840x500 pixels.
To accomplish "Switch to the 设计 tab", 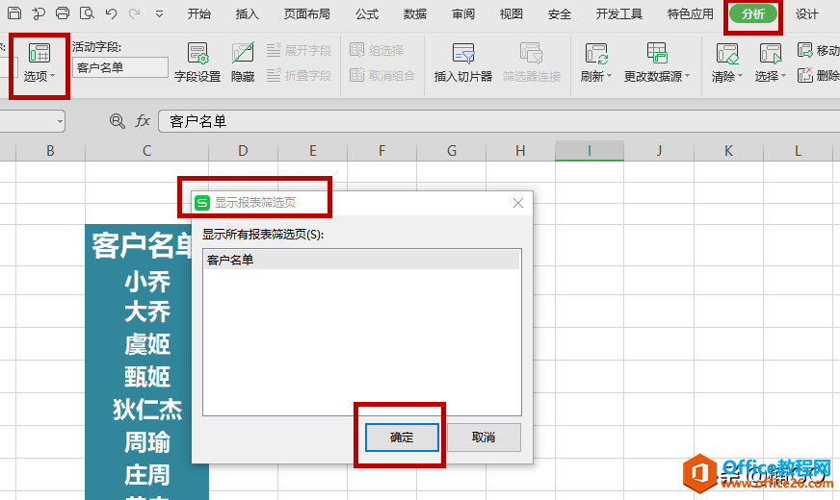I will click(807, 13).
